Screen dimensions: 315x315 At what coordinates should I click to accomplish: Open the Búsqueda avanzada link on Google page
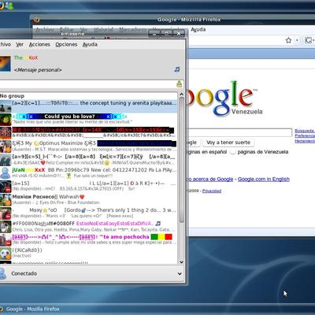(x=305, y=131)
